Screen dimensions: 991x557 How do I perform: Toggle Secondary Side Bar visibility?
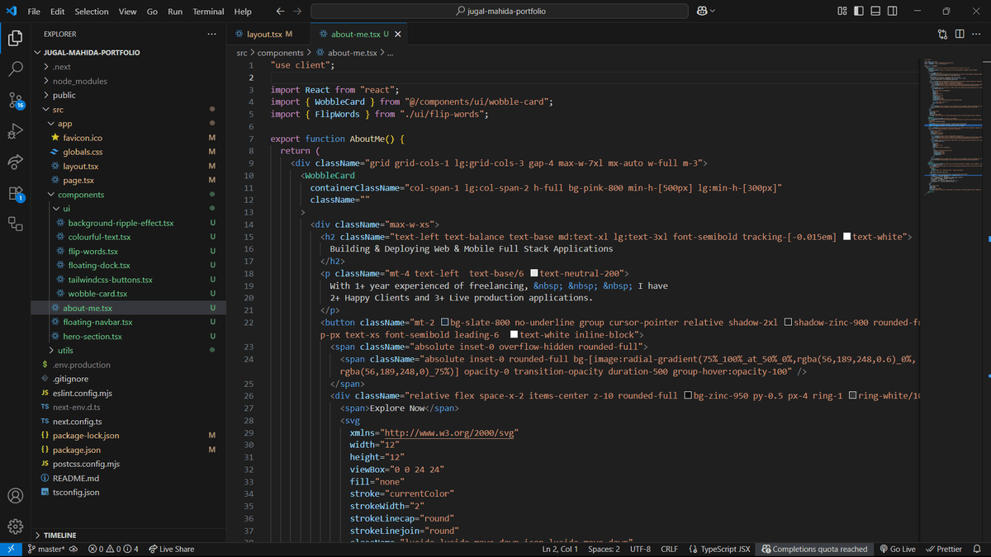click(x=894, y=11)
